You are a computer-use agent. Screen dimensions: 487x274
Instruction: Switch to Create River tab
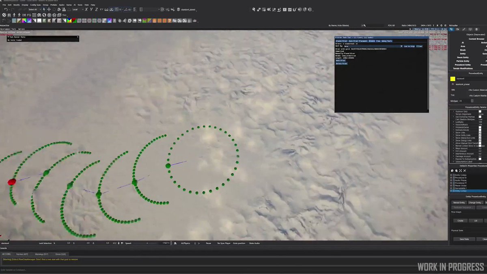[x=342, y=41]
